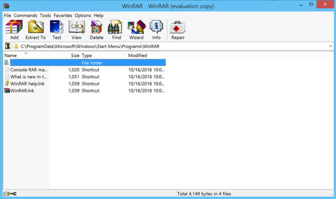Click the WinRAR app icon in title bar
The height and width of the screenshot is (199, 336).
[x=6, y=6]
